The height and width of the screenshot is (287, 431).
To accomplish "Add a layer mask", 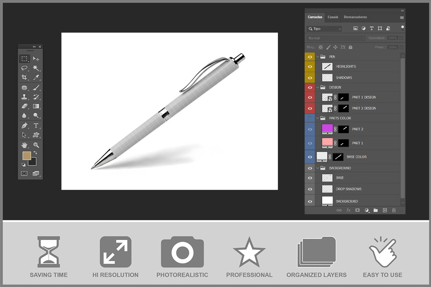I will click(x=357, y=210).
